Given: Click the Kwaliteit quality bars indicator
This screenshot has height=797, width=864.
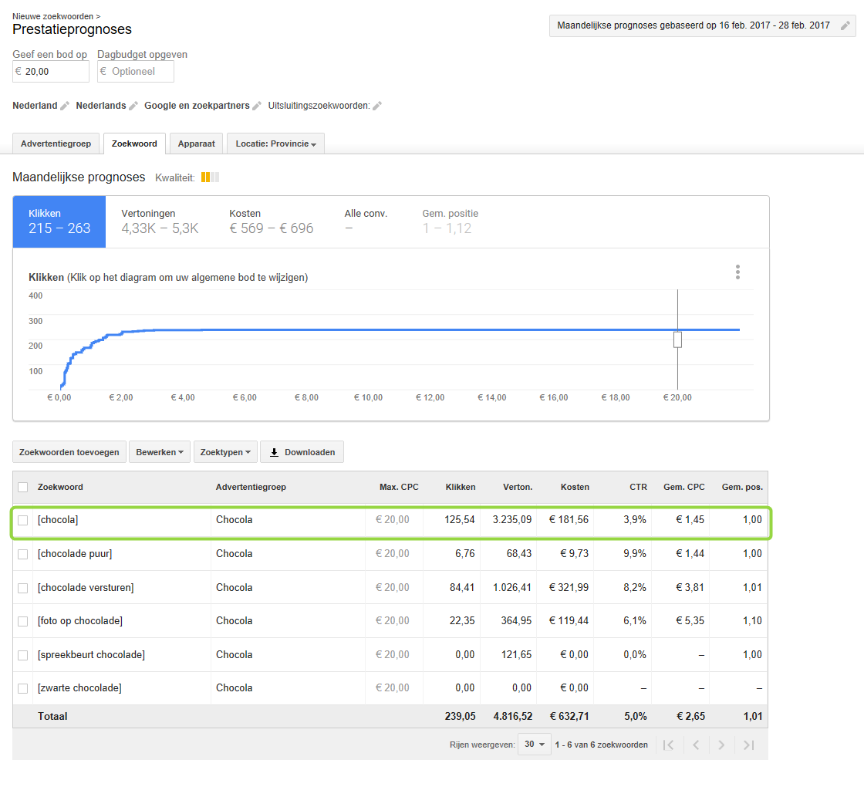Looking at the screenshot, I should point(210,177).
